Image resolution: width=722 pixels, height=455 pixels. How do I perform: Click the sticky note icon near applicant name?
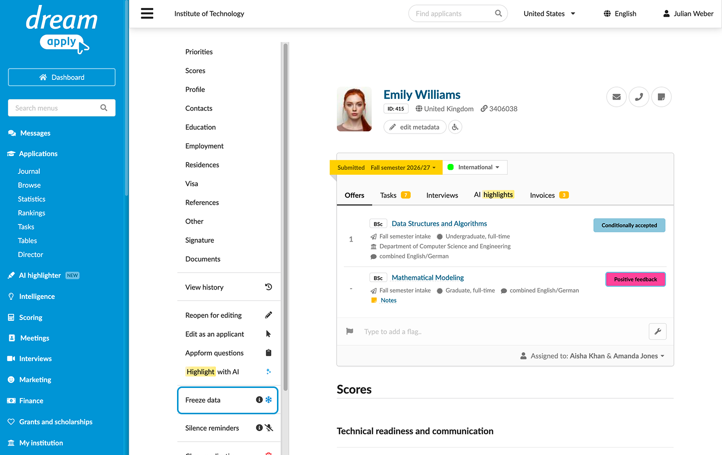point(661,97)
